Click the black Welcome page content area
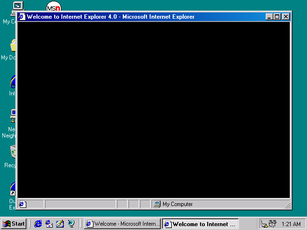Image resolution: width=307 pixels, height=230 pixels. click(x=153, y=110)
